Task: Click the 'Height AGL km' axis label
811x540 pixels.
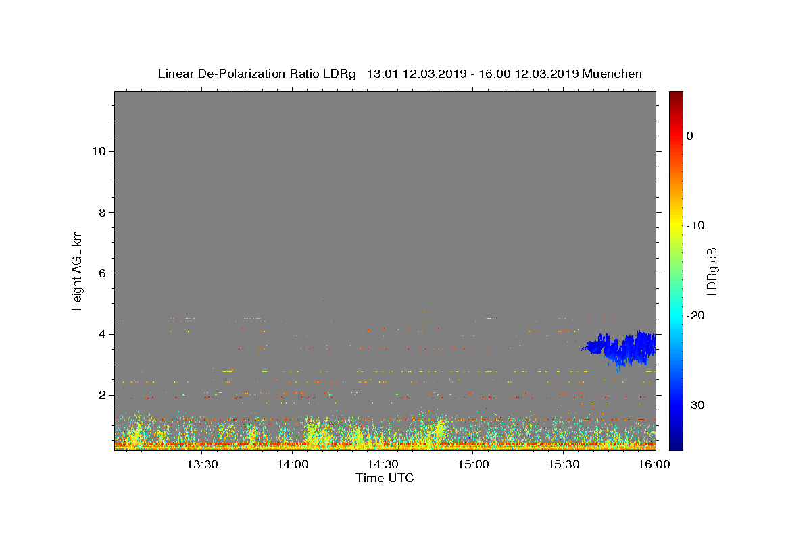Action: coord(77,269)
